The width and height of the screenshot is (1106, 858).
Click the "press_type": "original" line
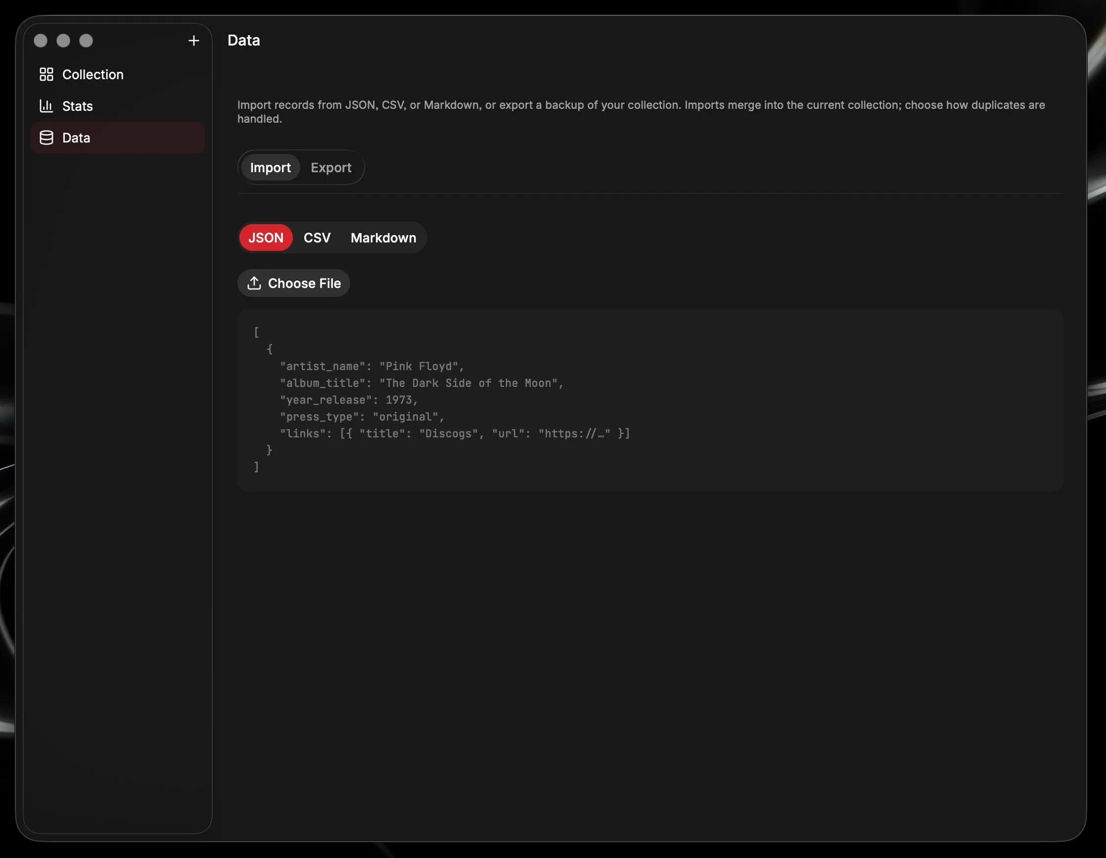[x=362, y=416]
